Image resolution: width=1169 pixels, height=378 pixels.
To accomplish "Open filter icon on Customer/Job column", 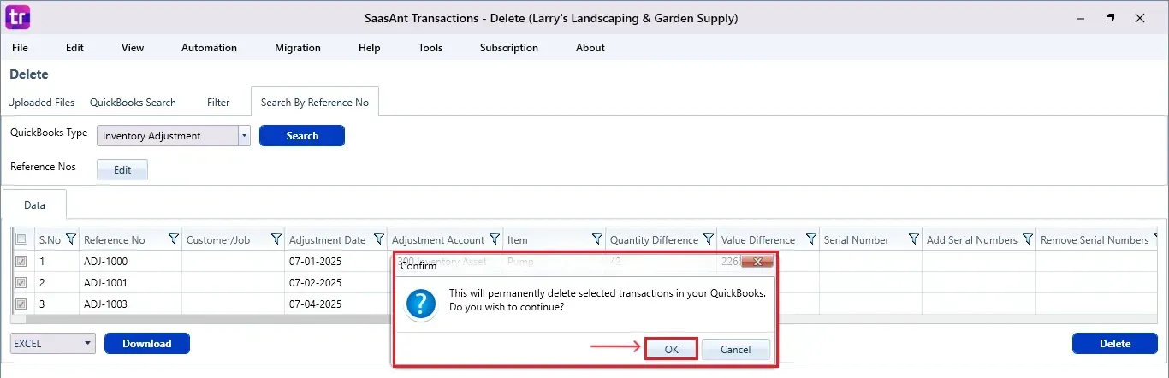I will [x=276, y=239].
